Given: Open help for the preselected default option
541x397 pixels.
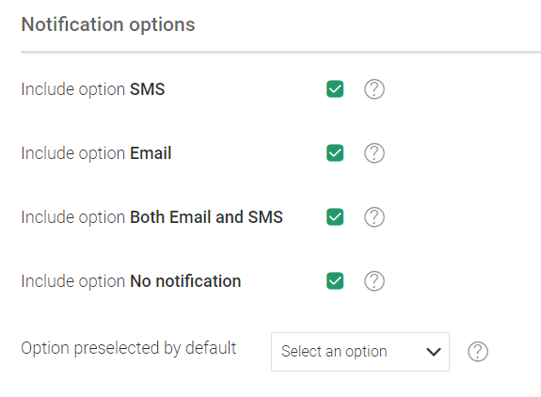Looking at the screenshot, I should 478,352.
